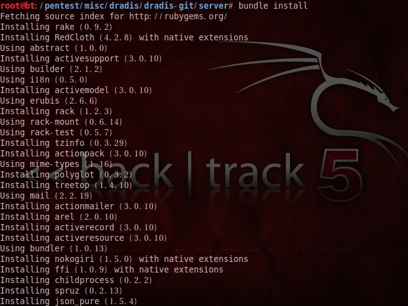This screenshot has height=306, width=408.
Task: Click the Installing arel (2.0.10) line
Action: click(x=58, y=217)
